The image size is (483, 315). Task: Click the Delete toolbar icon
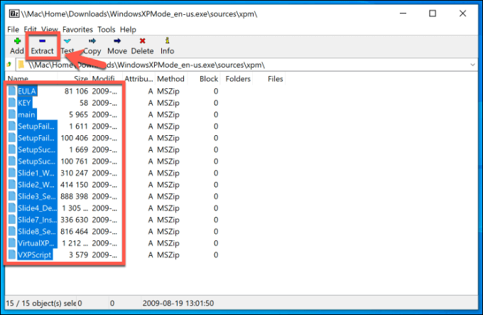click(142, 41)
